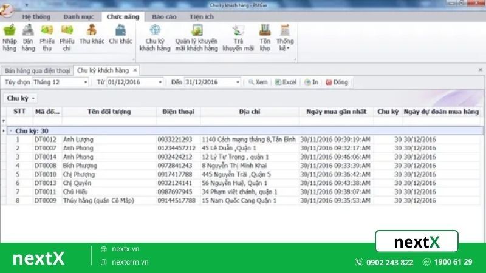The width and height of the screenshot is (486, 273).
Task: Open the Tồn kho inventory icon
Action: pyautogui.click(x=264, y=36)
